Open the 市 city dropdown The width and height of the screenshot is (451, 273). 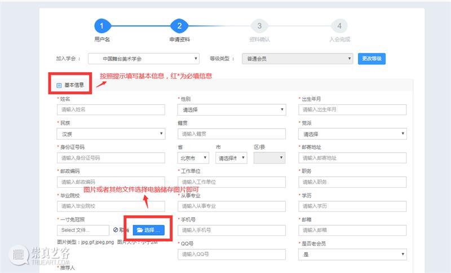(231, 158)
